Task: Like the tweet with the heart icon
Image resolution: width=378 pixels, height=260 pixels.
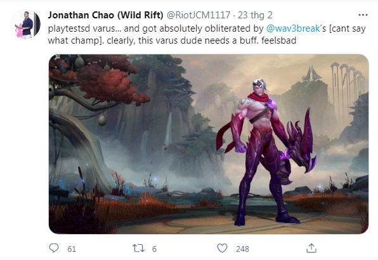Action: click(222, 248)
